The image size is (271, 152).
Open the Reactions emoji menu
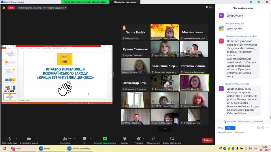(x=139, y=139)
